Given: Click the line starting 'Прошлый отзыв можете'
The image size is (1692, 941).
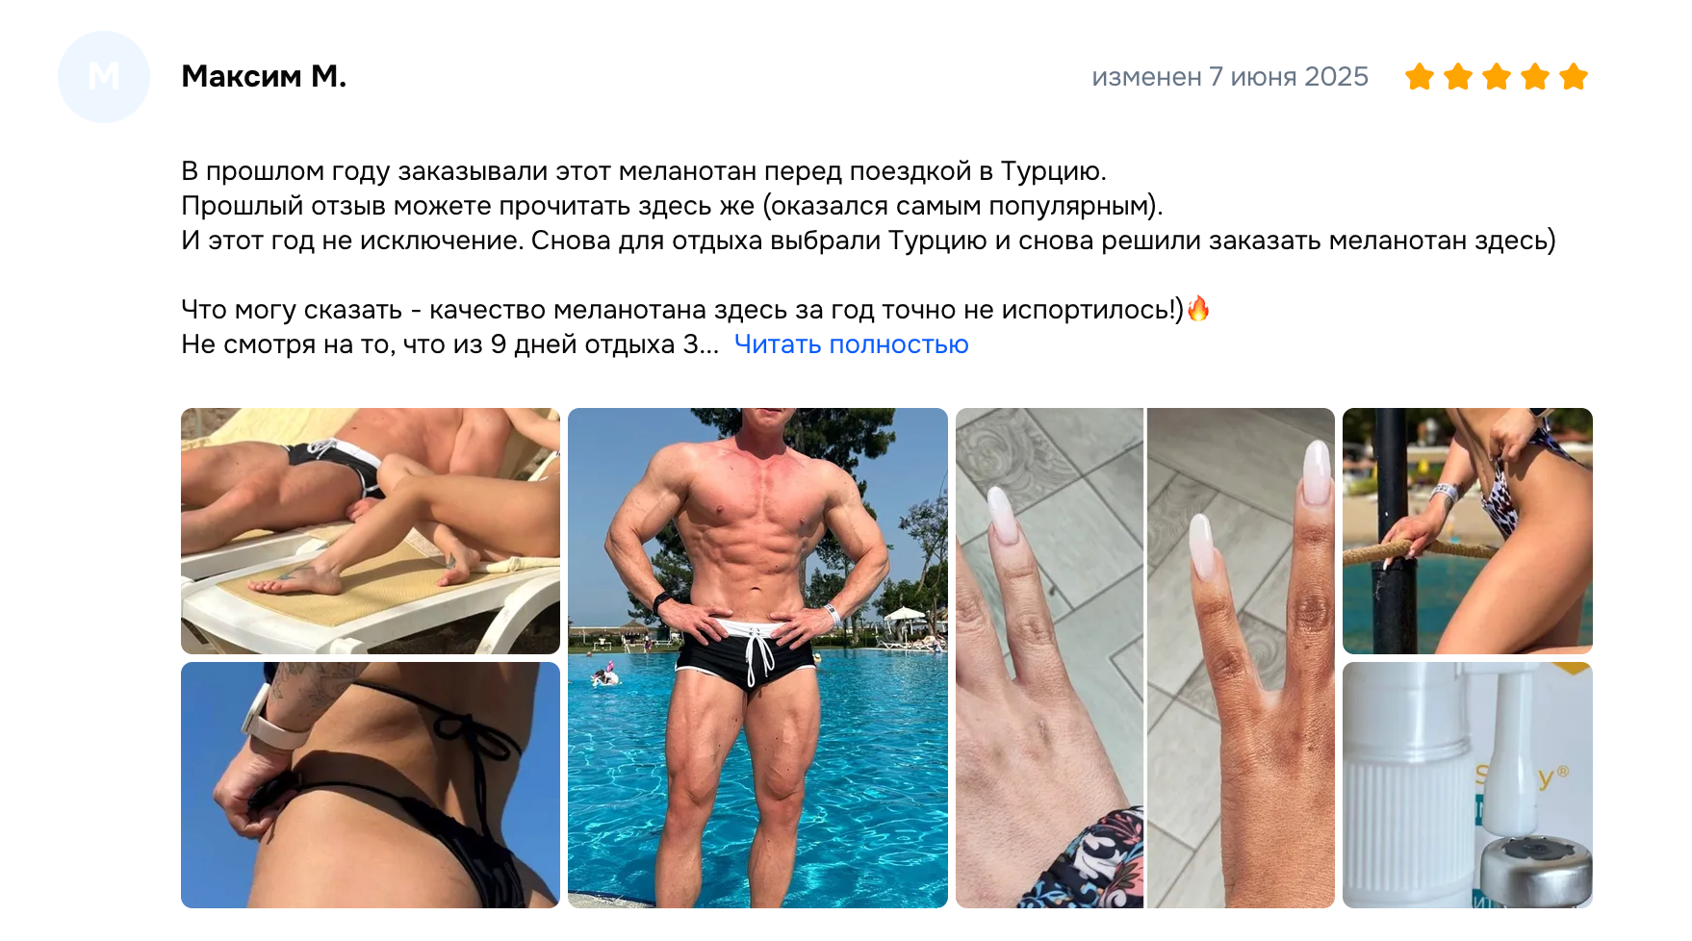Looking at the screenshot, I should pos(672,206).
